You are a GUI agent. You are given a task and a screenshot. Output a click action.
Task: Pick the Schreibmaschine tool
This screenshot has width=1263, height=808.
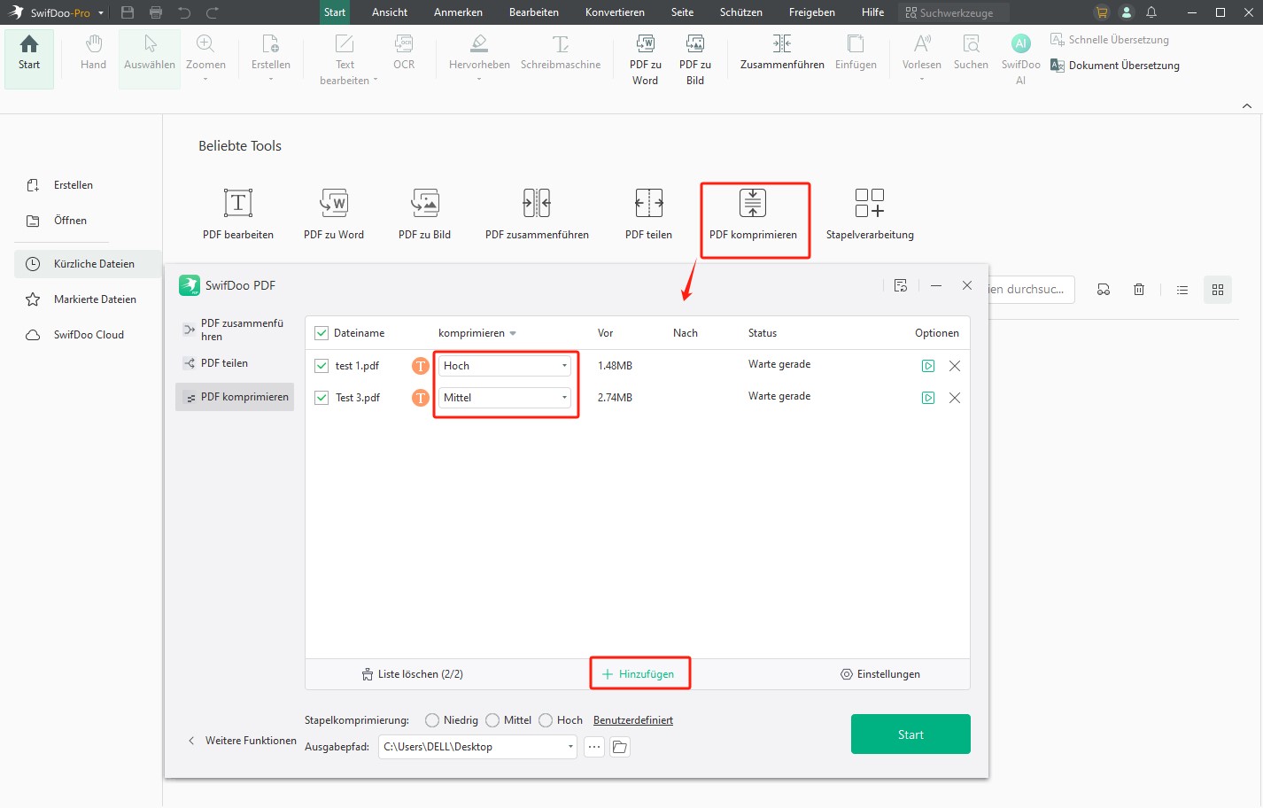[x=561, y=53]
